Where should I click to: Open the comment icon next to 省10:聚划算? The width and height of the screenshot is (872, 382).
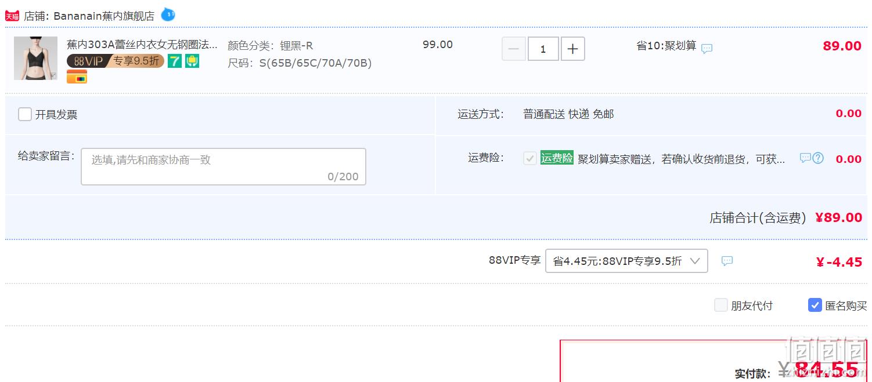tap(707, 49)
